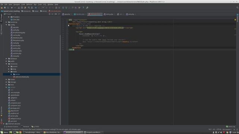Open the Version Control tool window button
239x134 pixels.
(x=12, y=127)
